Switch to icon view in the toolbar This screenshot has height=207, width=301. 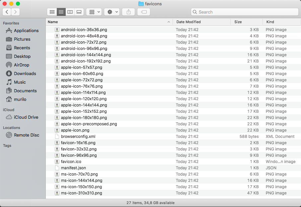pos(52,12)
